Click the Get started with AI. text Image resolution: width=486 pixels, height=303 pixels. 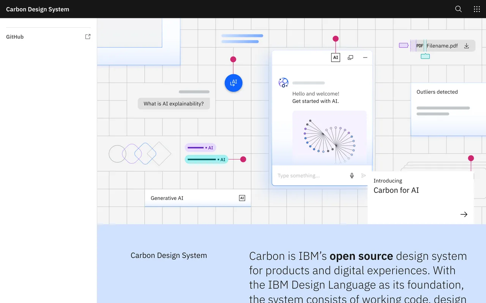[x=316, y=101]
